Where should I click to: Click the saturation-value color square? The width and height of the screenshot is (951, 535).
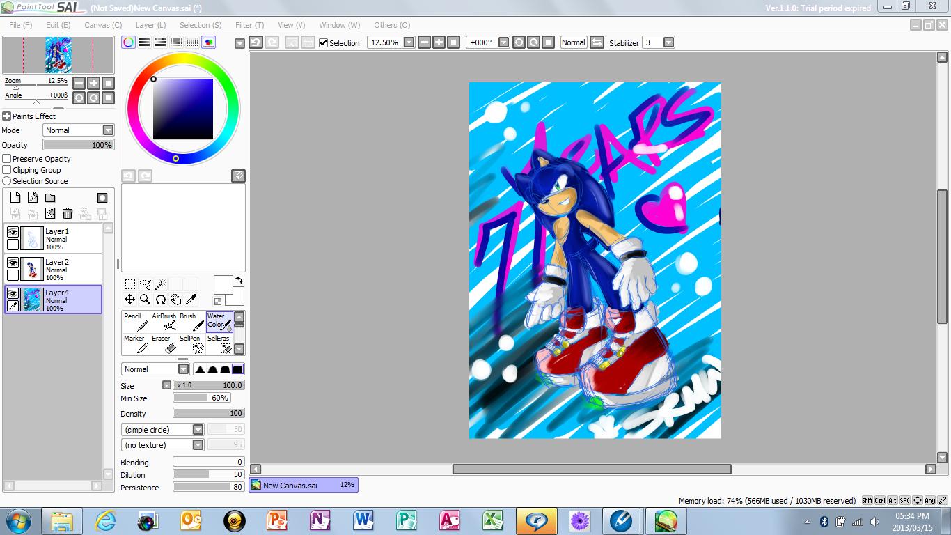click(x=183, y=109)
